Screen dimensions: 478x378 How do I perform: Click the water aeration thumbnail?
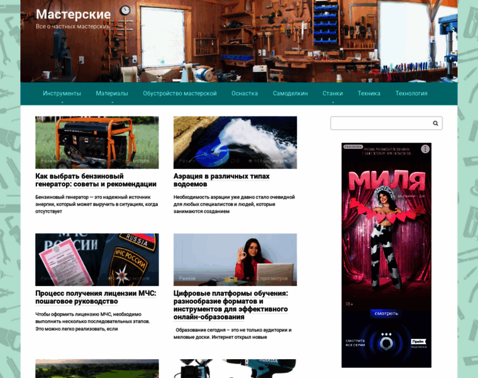tap(235, 142)
